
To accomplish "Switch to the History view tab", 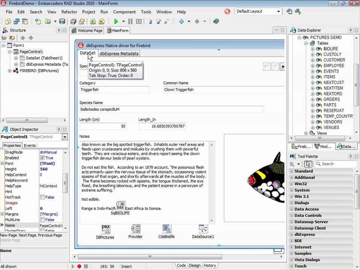I will 210,265.
